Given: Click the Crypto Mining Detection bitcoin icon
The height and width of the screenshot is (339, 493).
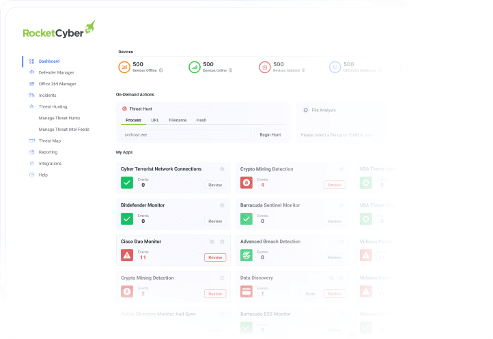Looking at the screenshot, I should click(246, 183).
